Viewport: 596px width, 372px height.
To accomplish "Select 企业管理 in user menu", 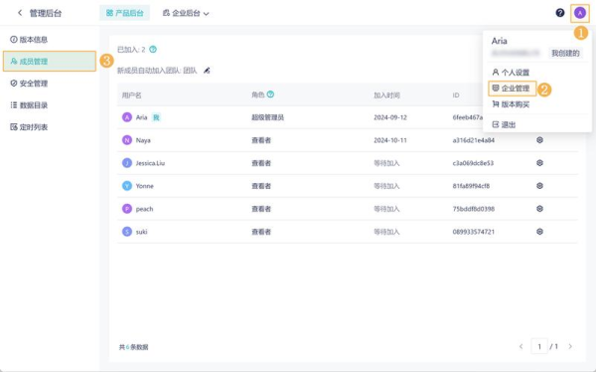I will [512, 89].
